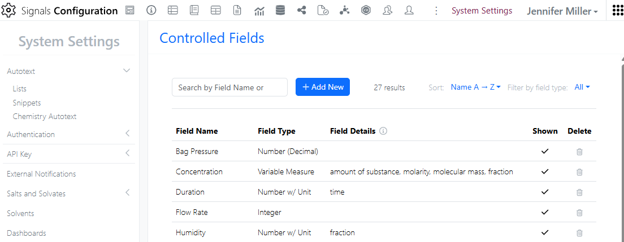Open the document with checkmark icon
This screenshot has height=242, width=624.
pyautogui.click(x=323, y=11)
